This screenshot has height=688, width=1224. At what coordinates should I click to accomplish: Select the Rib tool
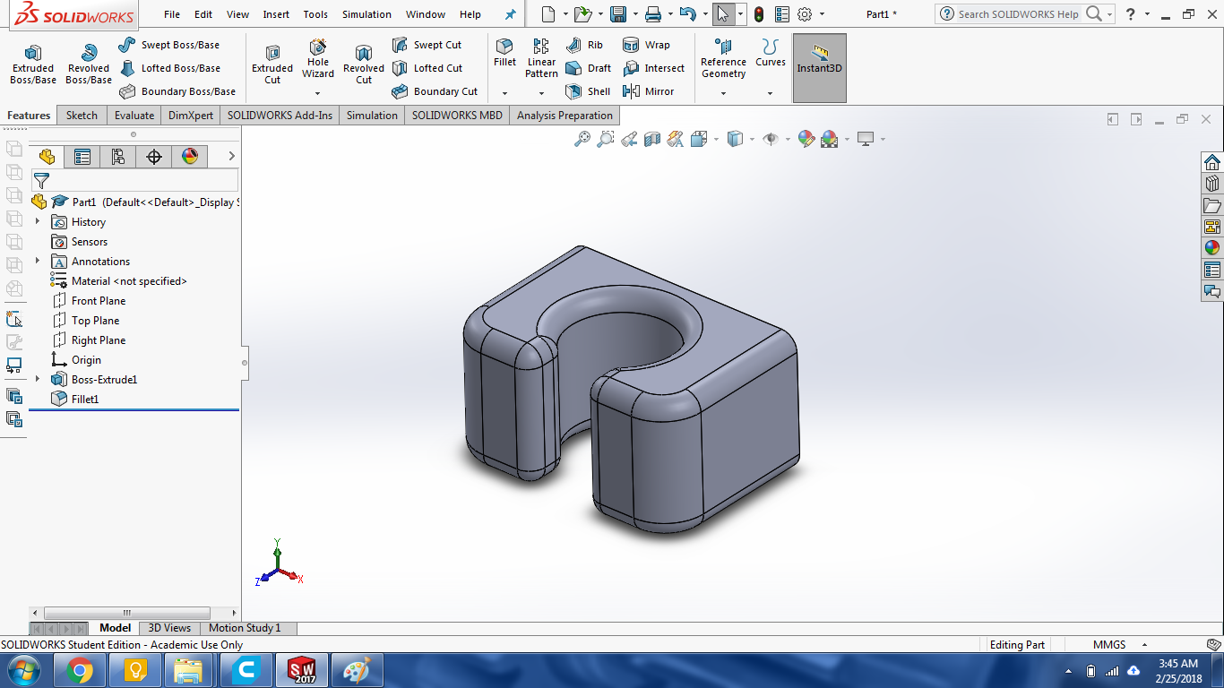coord(585,45)
